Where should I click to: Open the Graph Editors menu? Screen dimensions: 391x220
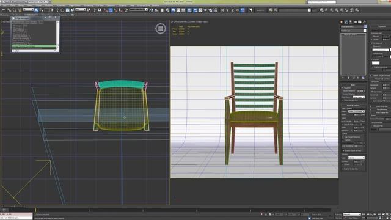(x=75, y=5)
